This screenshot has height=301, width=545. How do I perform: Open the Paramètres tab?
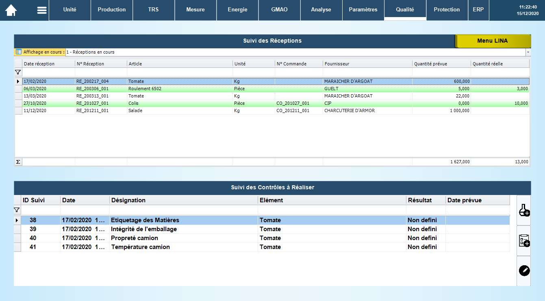tap(363, 10)
